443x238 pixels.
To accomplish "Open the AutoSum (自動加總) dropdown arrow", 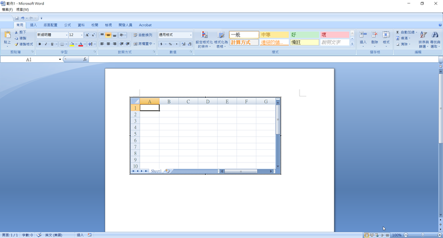I will pyautogui.click(x=416, y=32).
